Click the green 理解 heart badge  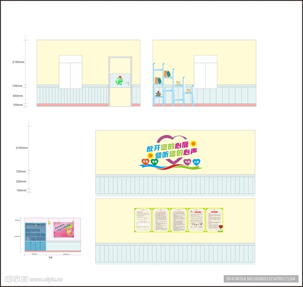154,162
